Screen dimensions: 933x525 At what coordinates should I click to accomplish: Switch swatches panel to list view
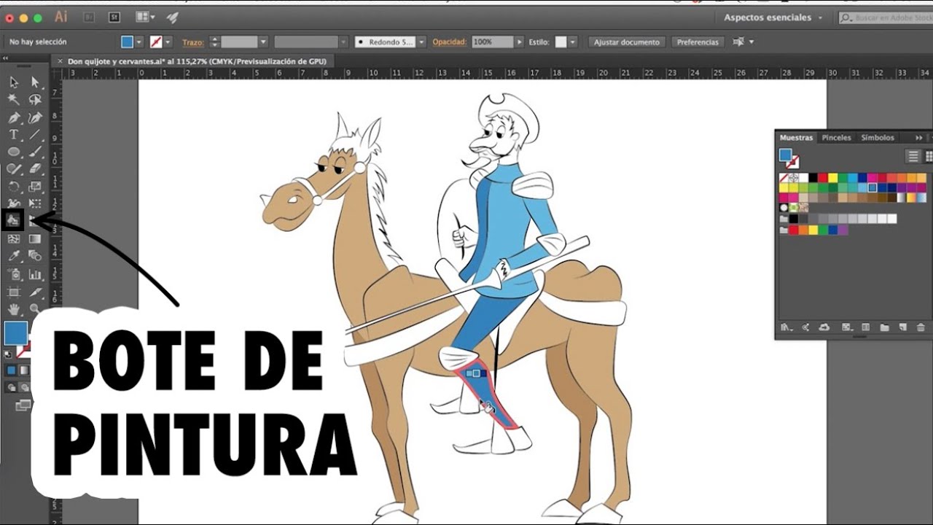pyautogui.click(x=913, y=156)
